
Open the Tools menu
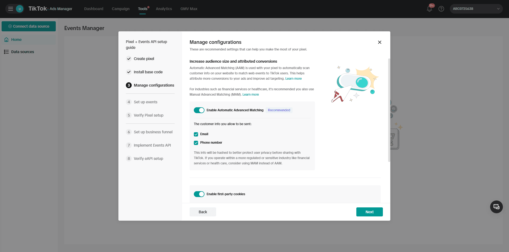[143, 9]
